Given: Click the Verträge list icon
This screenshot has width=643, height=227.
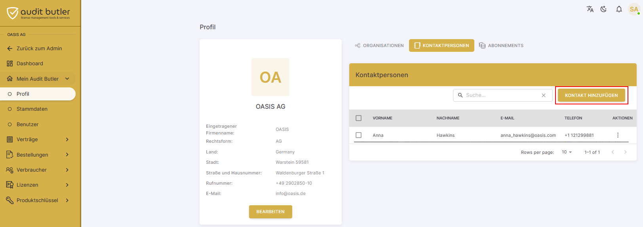Looking at the screenshot, I should pos(10,139).
